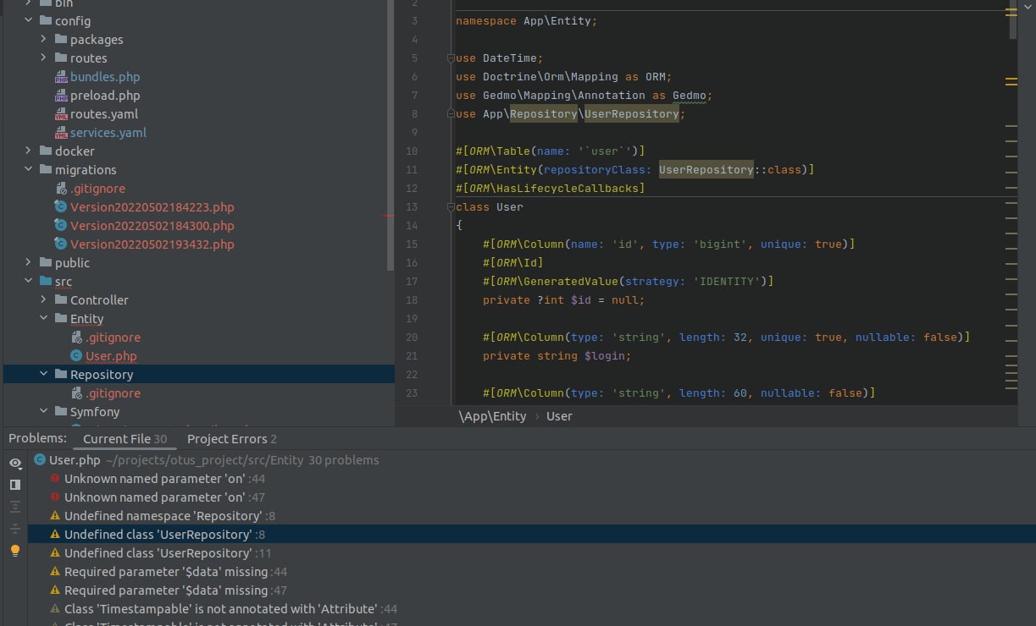Click line number 18 in the gutter
Image resolution: width=1036 pixels, height=626 pixels.
point(412,300)
